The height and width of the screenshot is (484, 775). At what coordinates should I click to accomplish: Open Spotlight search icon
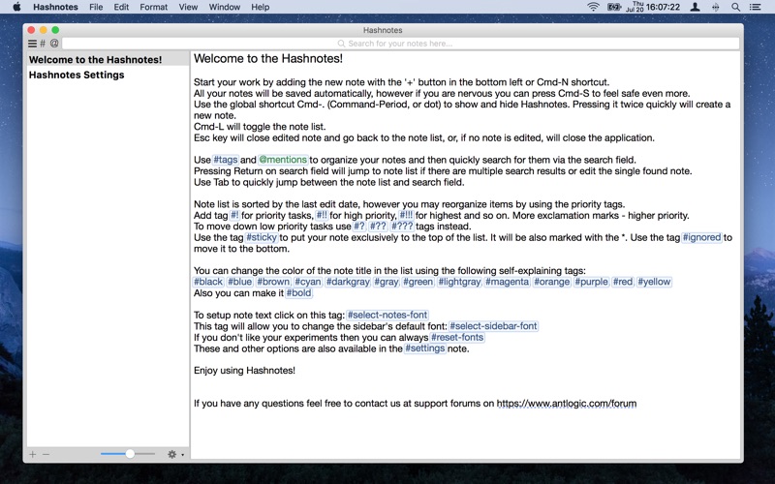[735, 7]
